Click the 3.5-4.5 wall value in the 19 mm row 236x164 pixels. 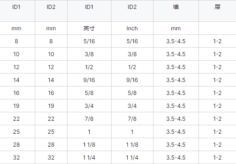pos(176,106)
